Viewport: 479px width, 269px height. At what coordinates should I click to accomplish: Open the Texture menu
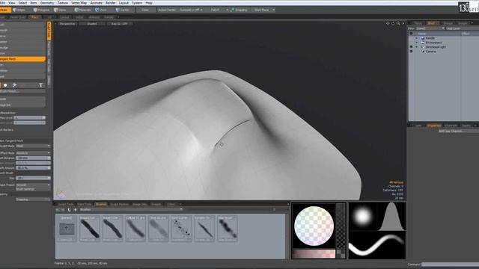pyautogui.click(x=63, y=3)
